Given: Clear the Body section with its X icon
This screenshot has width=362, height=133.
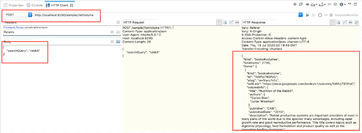Looking at the screenshot, I should (112, 42).
